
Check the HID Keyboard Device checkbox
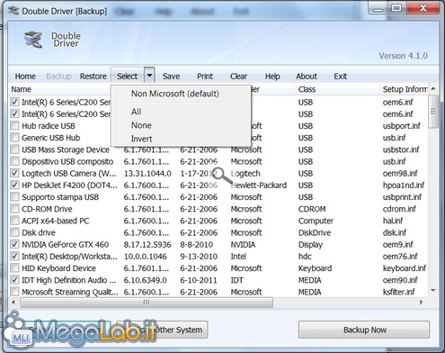coord(14,268)
